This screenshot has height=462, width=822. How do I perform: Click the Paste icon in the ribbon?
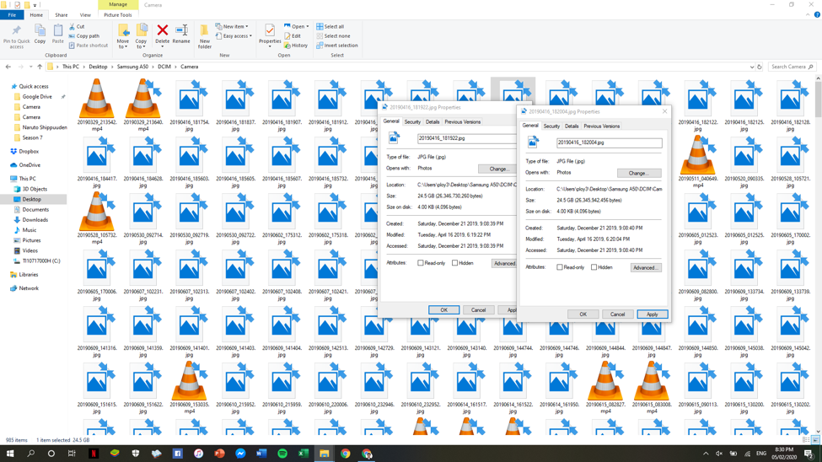pos(57,35)
